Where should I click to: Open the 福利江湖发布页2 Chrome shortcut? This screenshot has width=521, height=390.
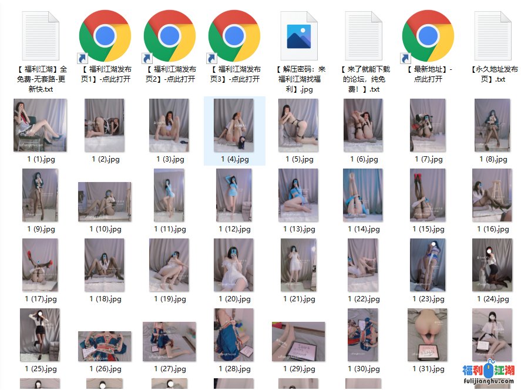coord(170,36)
